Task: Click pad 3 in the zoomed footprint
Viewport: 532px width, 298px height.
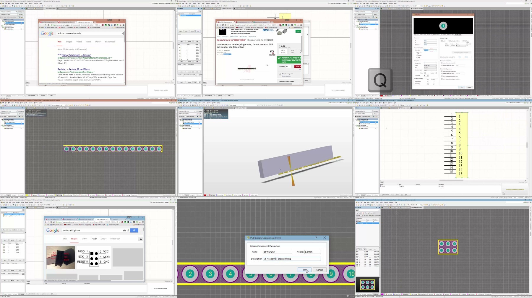Action: point(210,274)
